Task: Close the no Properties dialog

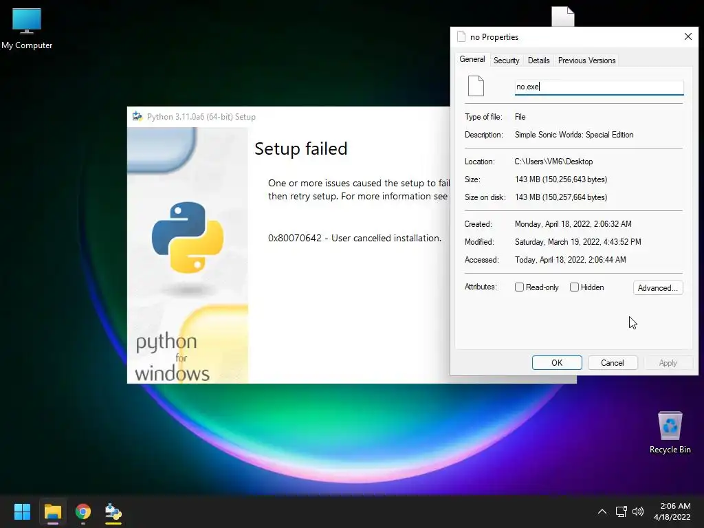Action: tap(687, 37)
